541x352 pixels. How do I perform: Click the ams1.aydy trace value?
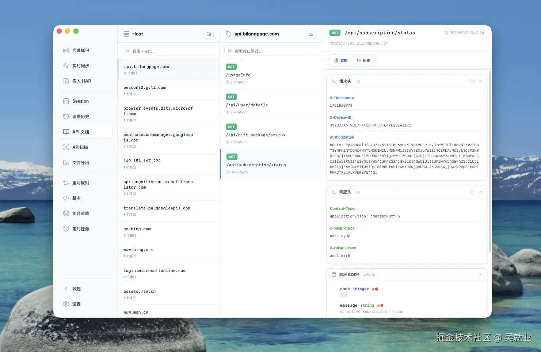(x=340, y=236)
